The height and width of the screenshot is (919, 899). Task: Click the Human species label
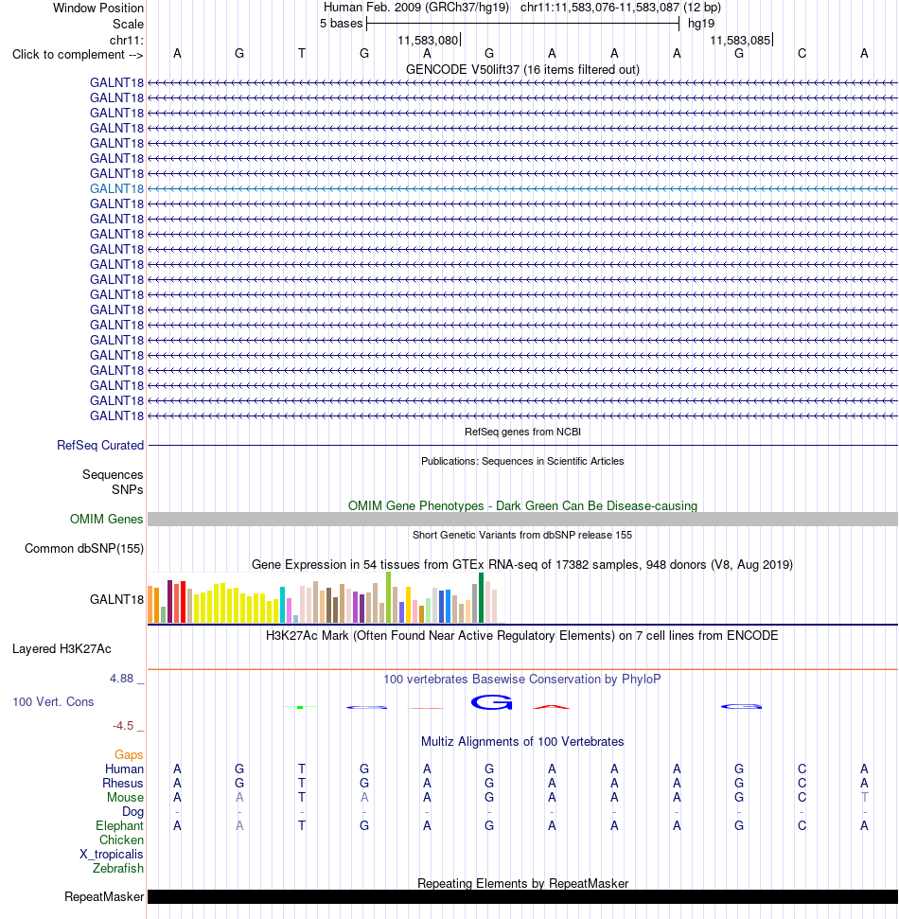124,769
